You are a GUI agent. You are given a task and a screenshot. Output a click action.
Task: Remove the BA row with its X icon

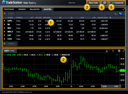(4, 24)
